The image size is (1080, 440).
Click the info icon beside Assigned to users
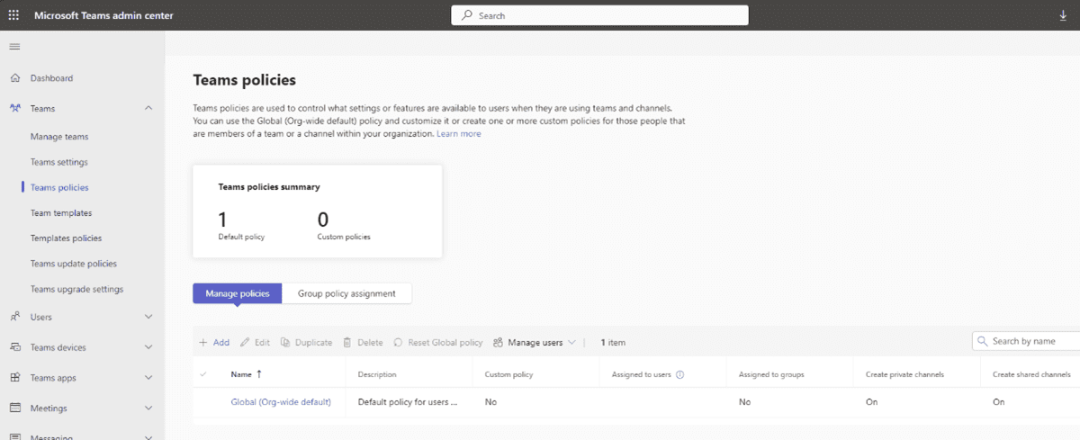tap(680, 374)
